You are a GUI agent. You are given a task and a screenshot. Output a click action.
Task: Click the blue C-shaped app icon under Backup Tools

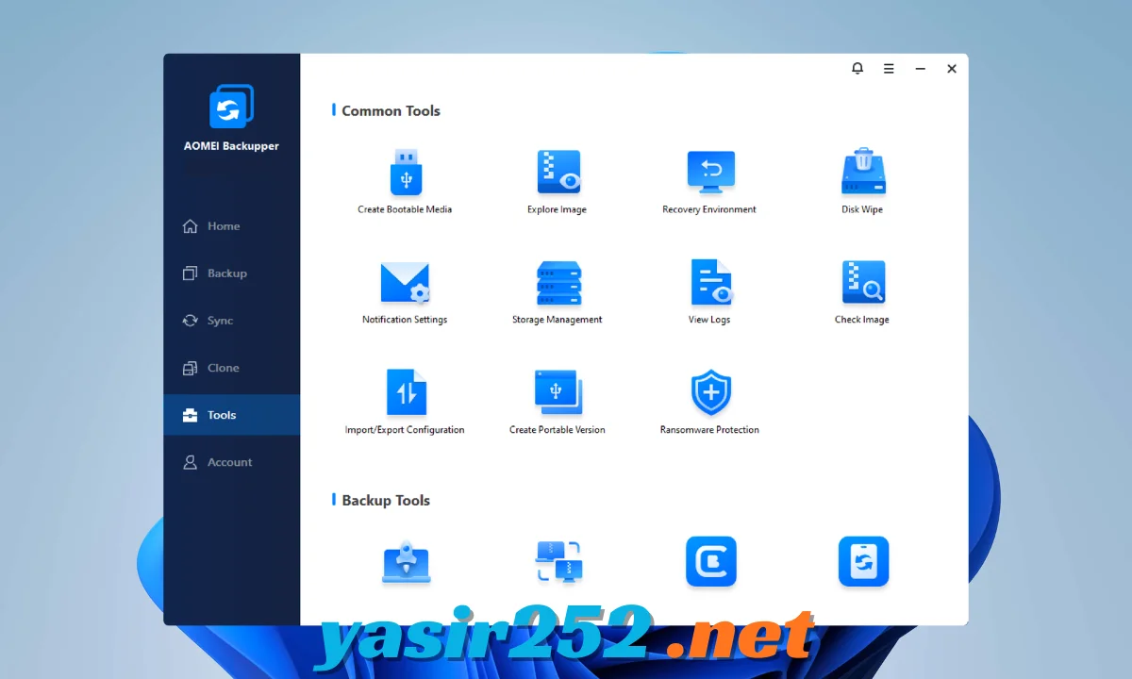click(x=710, y=562)
